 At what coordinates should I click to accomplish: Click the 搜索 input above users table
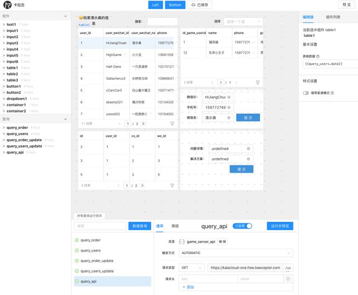coord(162,22)
